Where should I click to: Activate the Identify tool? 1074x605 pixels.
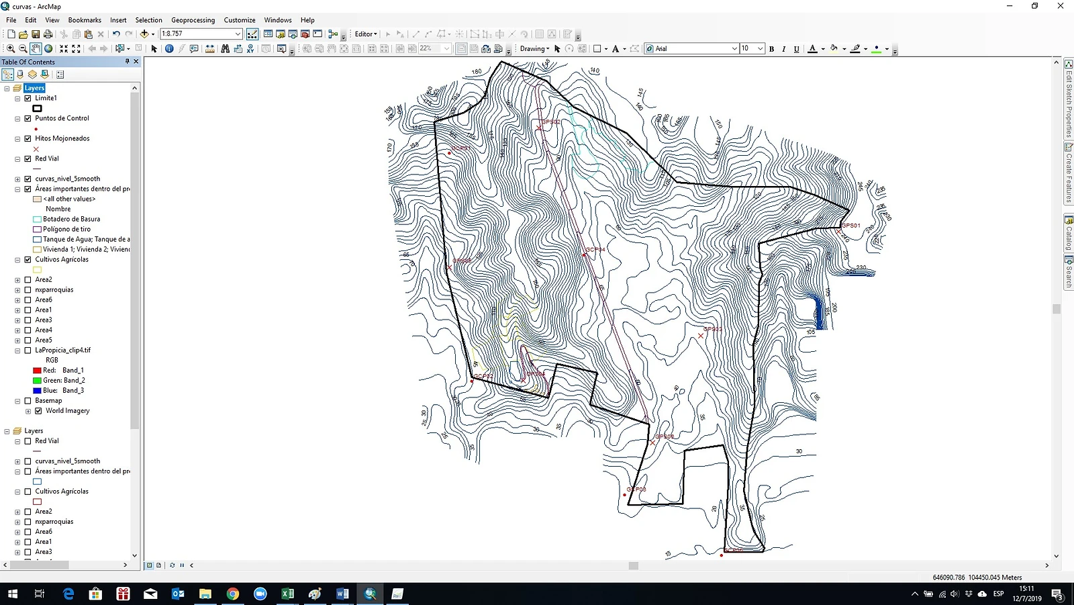pos(169,48)
